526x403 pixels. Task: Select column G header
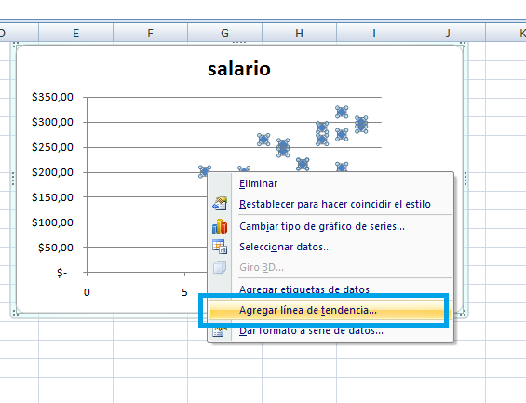point(224,33)
